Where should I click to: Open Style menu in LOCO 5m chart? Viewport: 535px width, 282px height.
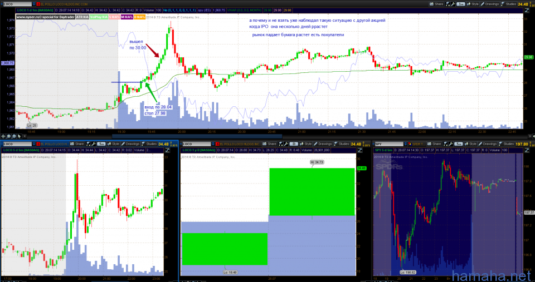113,144
